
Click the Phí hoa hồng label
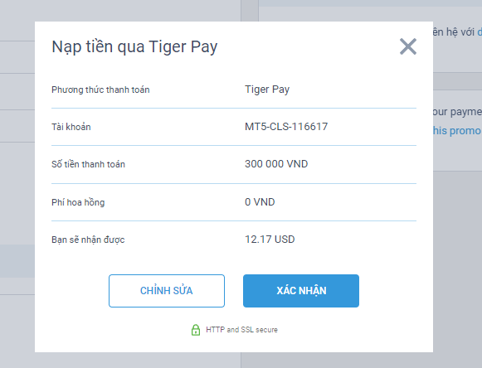(78, 202)
